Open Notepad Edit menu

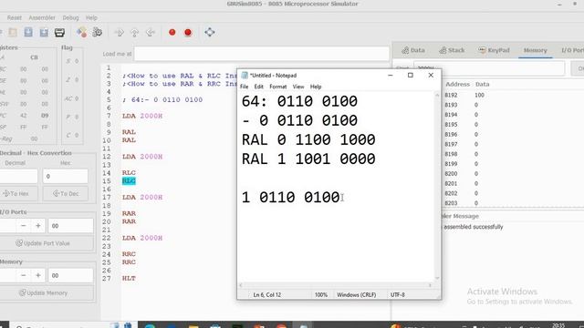pyautogui.click(x=258, y=87)
